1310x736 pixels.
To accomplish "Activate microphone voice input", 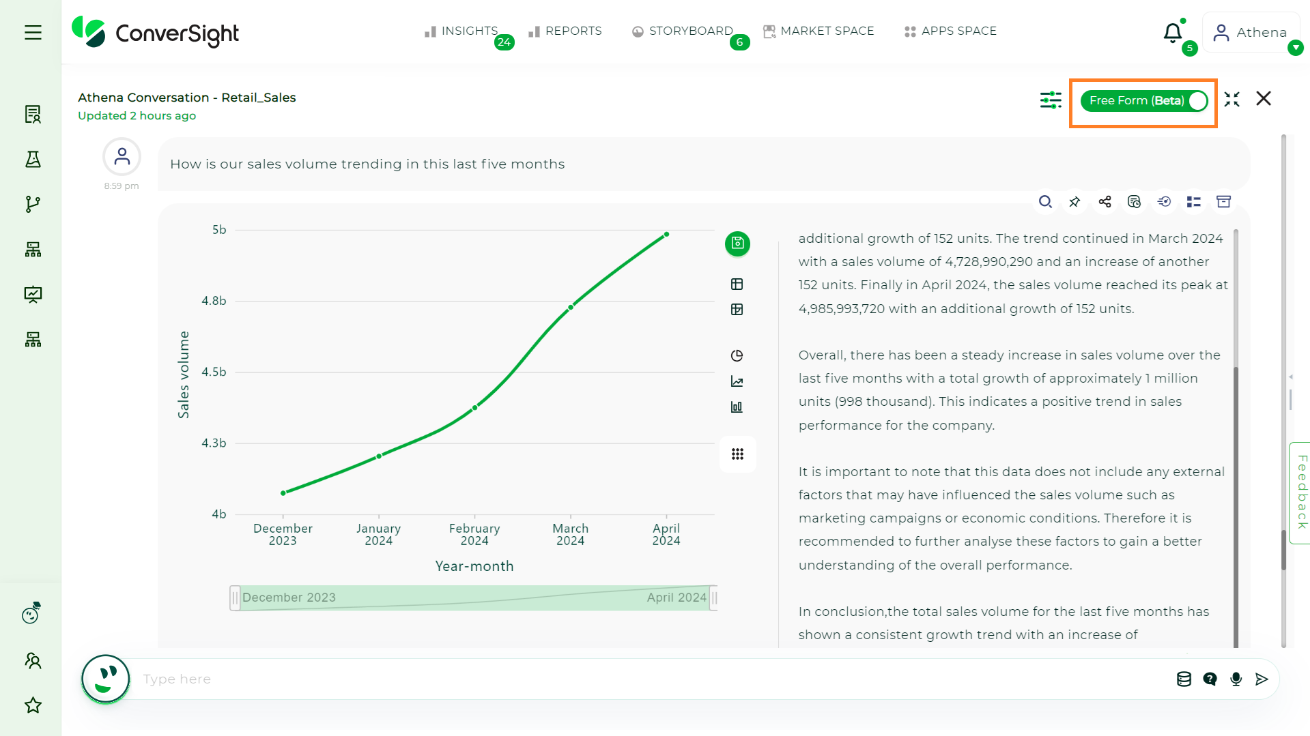I will 1236,679.
